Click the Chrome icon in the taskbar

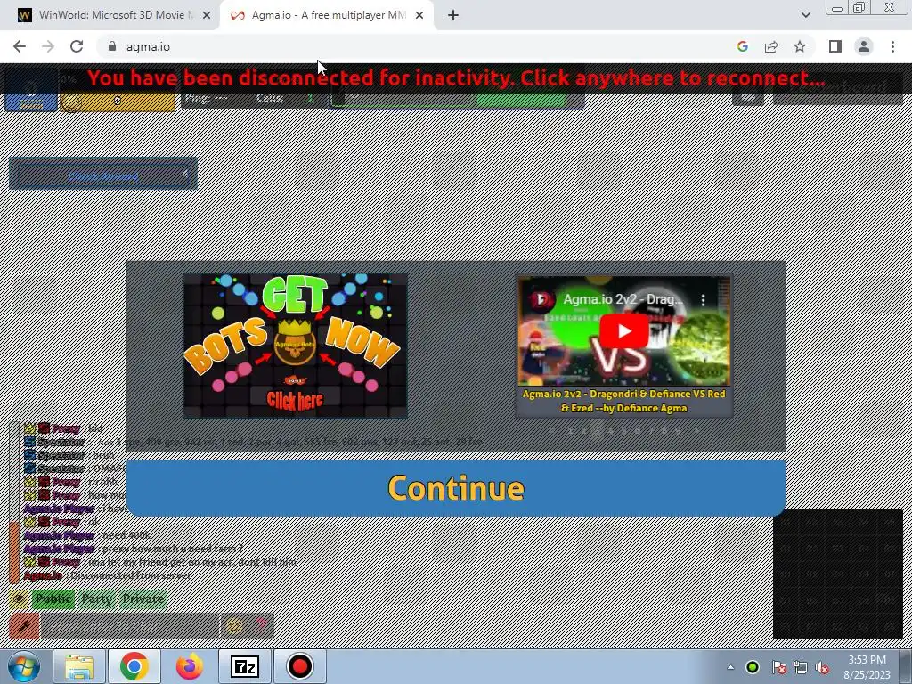[x=134, y=666]
